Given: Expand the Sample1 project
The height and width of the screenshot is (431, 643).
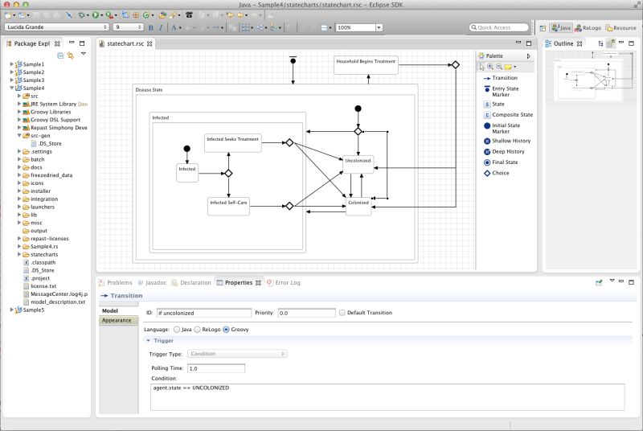Looking at the screenshot, I should tap(11, 64).
